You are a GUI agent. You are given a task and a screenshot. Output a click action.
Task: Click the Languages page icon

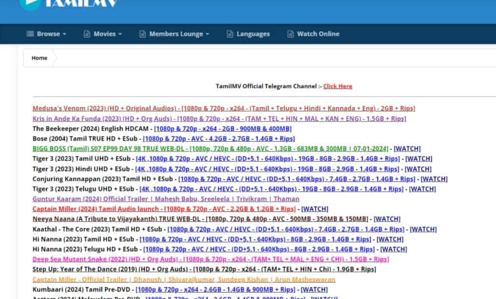click(x=230, y=34)
